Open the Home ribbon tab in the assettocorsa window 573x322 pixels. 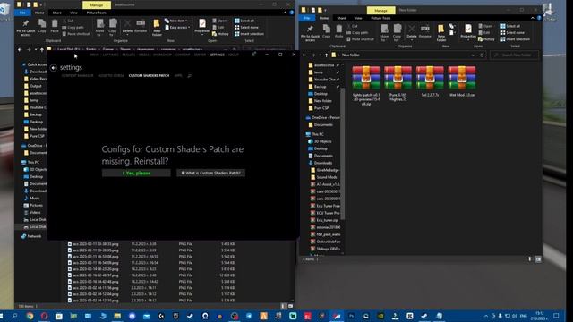pyautogui.click(x=39, y=13)
